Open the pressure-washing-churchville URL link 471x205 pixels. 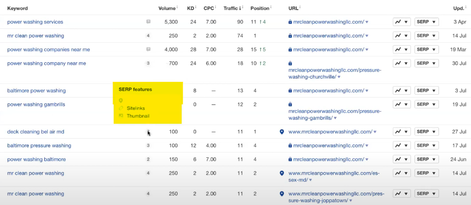335,74
